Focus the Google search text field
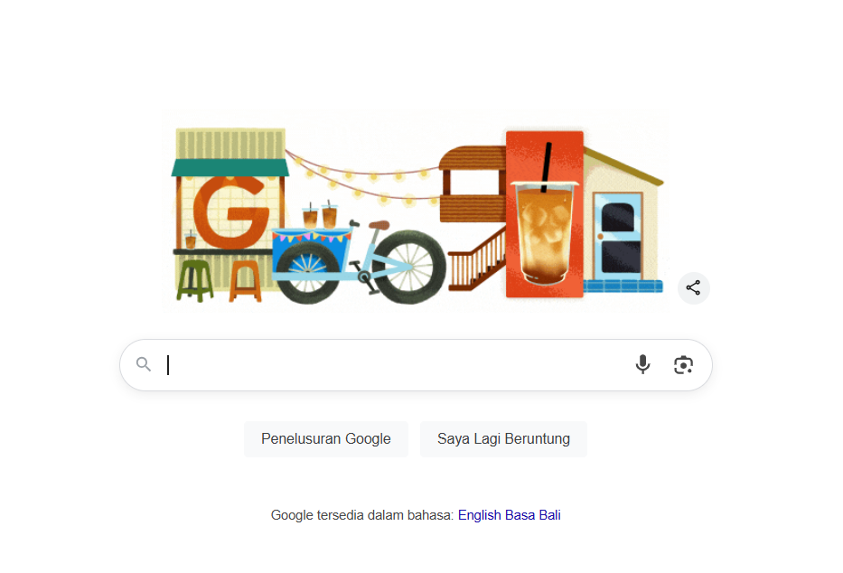 [398, 365]
